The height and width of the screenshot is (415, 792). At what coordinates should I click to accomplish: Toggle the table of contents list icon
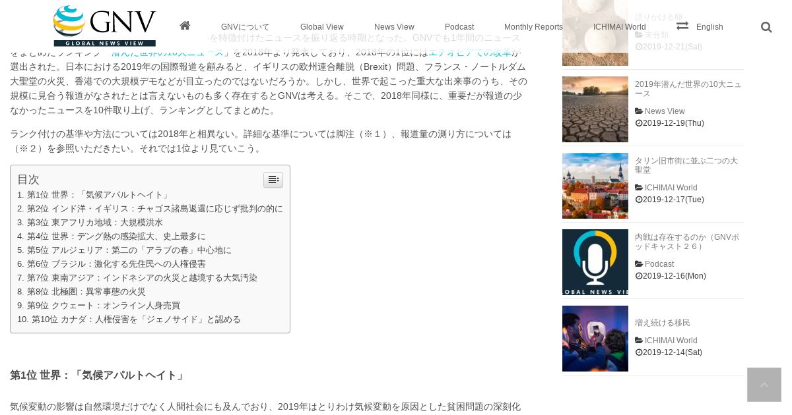tap(273, 180)
